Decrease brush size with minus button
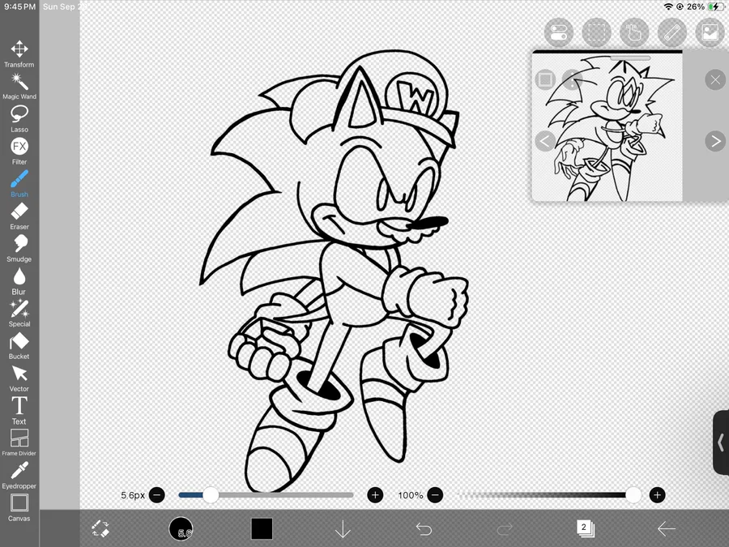Viewport: 729px width, 547px height. (157, 495)
